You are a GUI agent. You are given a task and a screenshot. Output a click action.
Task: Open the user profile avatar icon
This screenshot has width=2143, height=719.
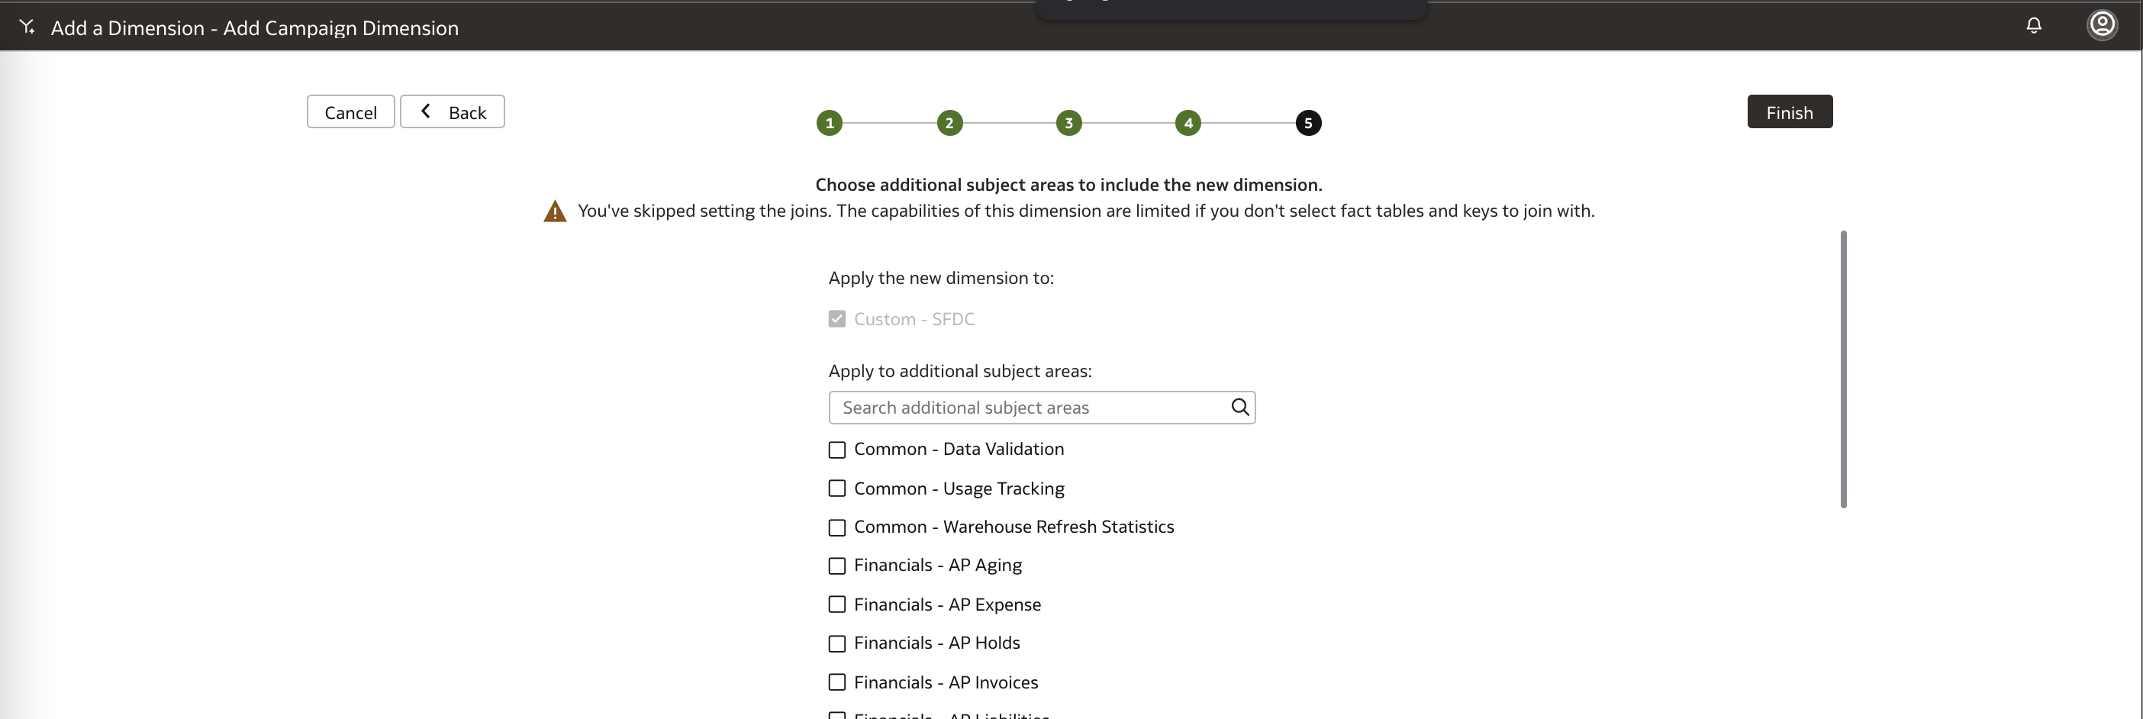2101,25
